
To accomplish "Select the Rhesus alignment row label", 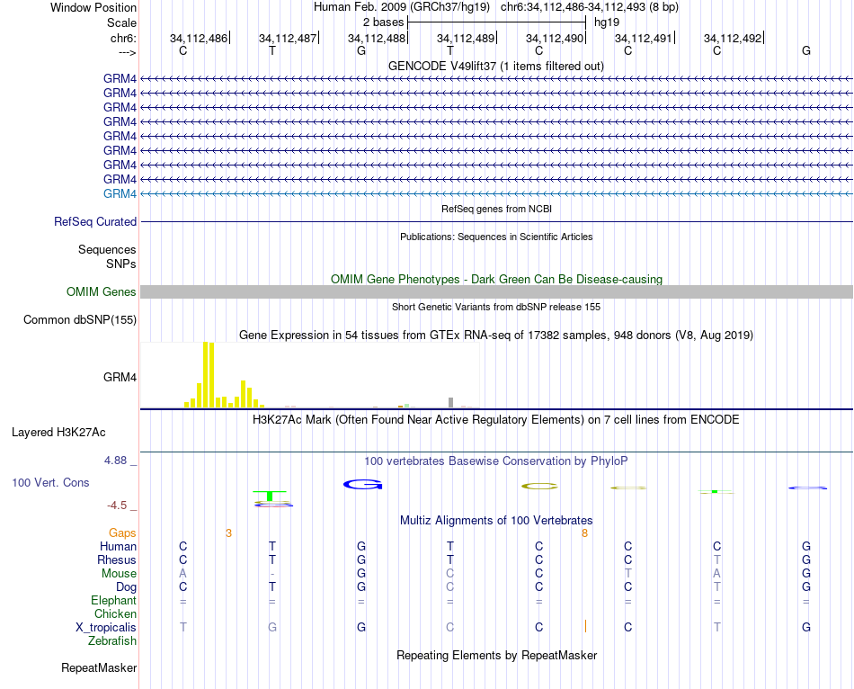I will [117, 560].
